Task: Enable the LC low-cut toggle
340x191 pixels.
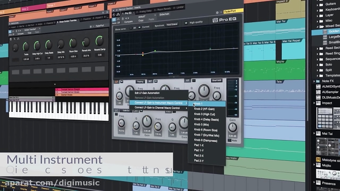Action: [116, 114]
